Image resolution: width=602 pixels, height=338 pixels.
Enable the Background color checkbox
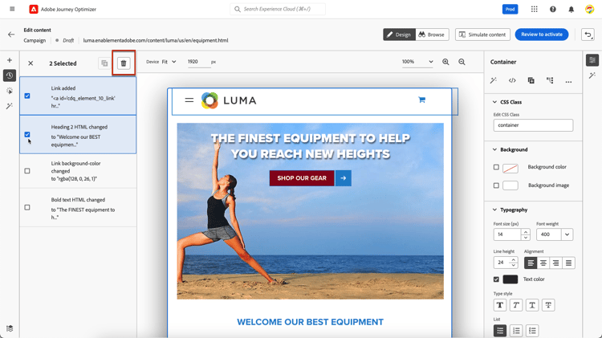[x=496, y=167]
